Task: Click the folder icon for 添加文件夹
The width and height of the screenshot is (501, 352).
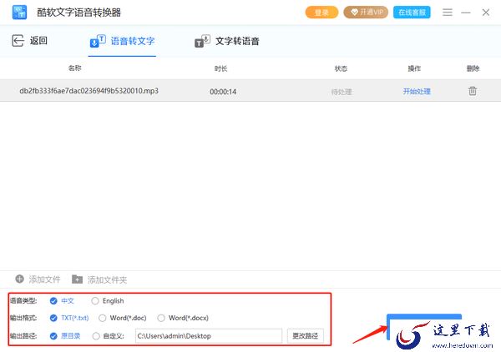Action: pos(77,279)
